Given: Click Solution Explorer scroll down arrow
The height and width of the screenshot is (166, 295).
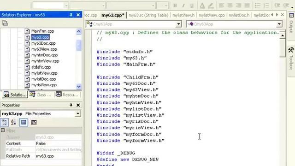Looking at the screenshot, I should pos(79,86).
